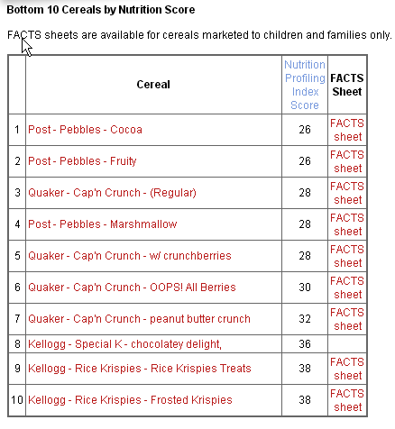View FACTS sheet for Rice Krispies Treats
This screenshot has width=395, height=429.
click(347, 369)
